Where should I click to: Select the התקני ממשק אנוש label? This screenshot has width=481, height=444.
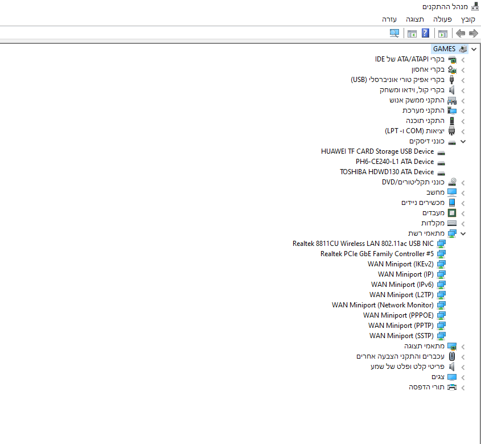417,100
